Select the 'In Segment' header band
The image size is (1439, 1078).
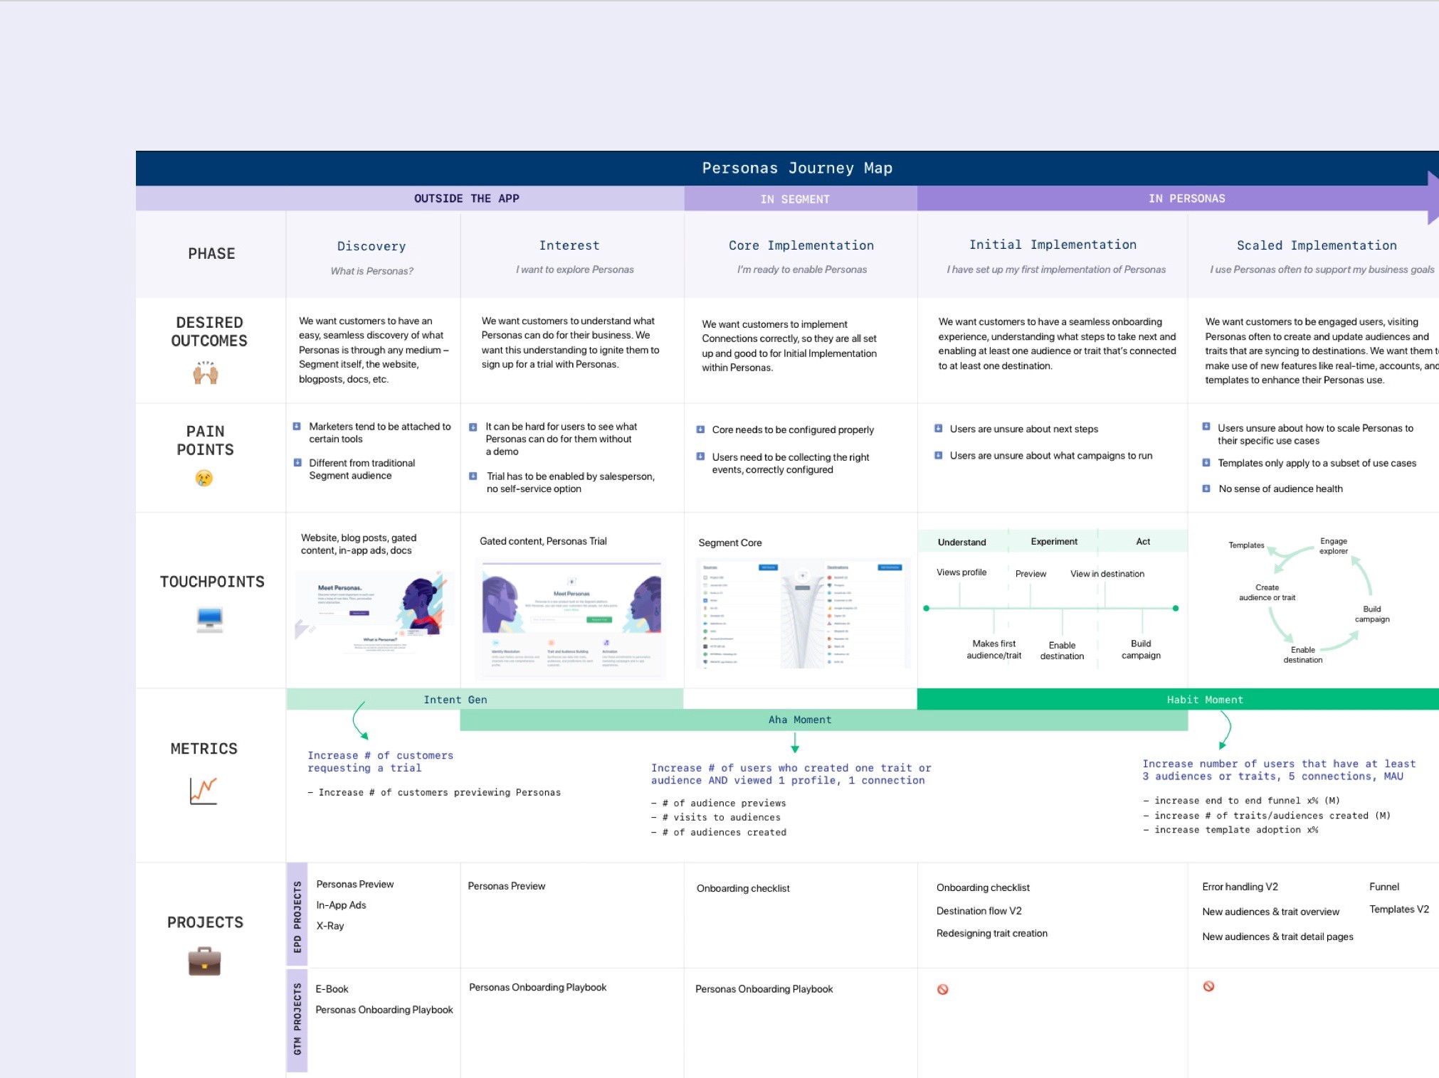(794, 199)
